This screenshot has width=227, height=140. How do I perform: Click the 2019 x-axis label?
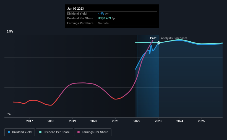coord(72,121)
